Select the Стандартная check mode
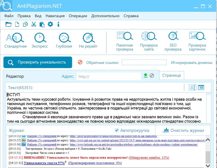This screenshot has height=168, width=217. (15, 40)
